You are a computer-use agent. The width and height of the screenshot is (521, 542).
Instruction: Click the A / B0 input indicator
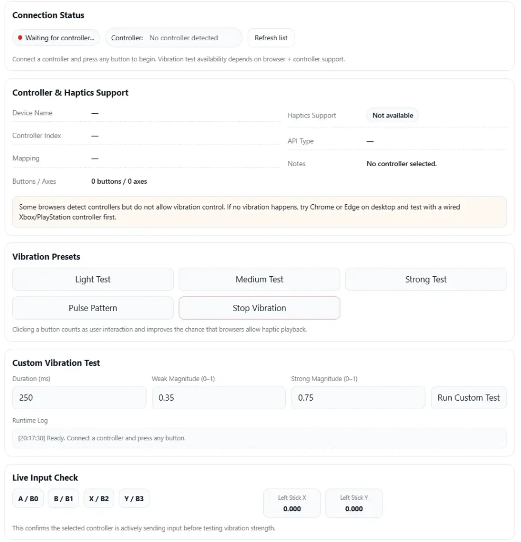pyautogui.click(x=28, y=499)
